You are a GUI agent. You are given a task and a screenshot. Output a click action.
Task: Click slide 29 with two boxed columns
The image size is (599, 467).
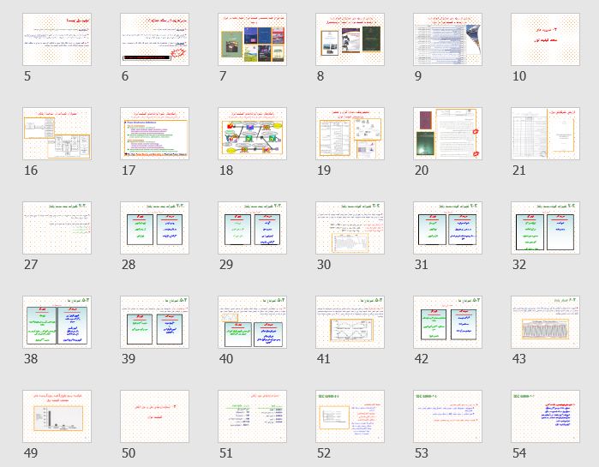[252, 228]
